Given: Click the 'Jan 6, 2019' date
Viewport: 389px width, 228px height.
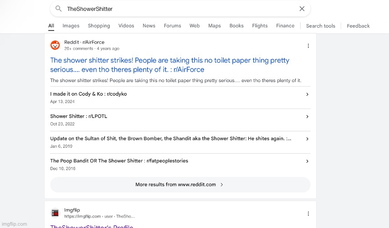Looking at the screenshot, I should coord(61,146).
